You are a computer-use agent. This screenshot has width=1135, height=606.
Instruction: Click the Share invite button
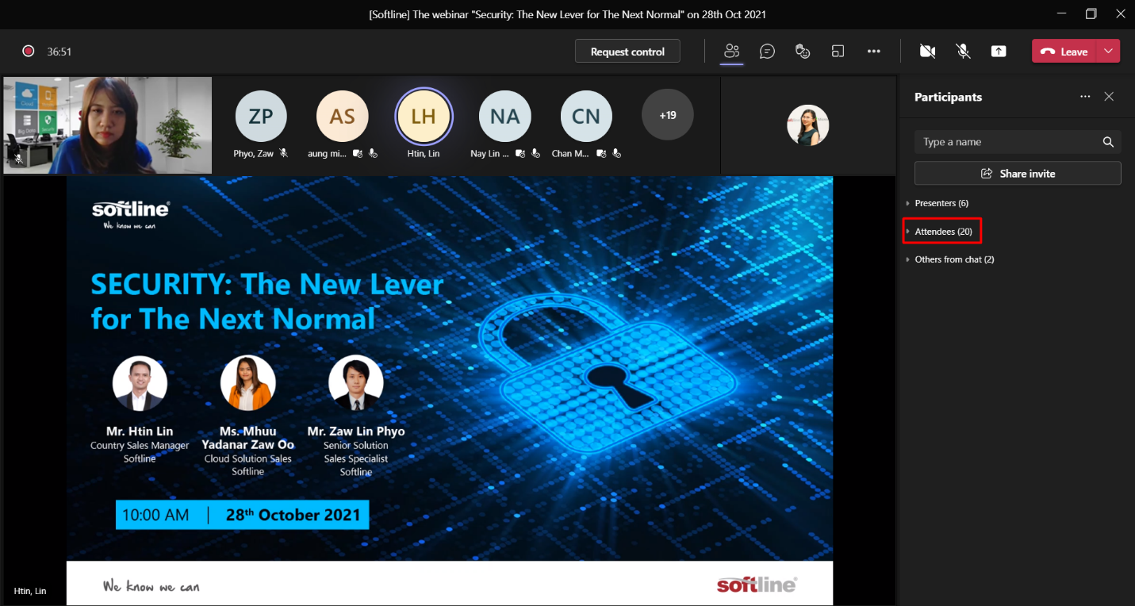click(x=1018, y=173)
